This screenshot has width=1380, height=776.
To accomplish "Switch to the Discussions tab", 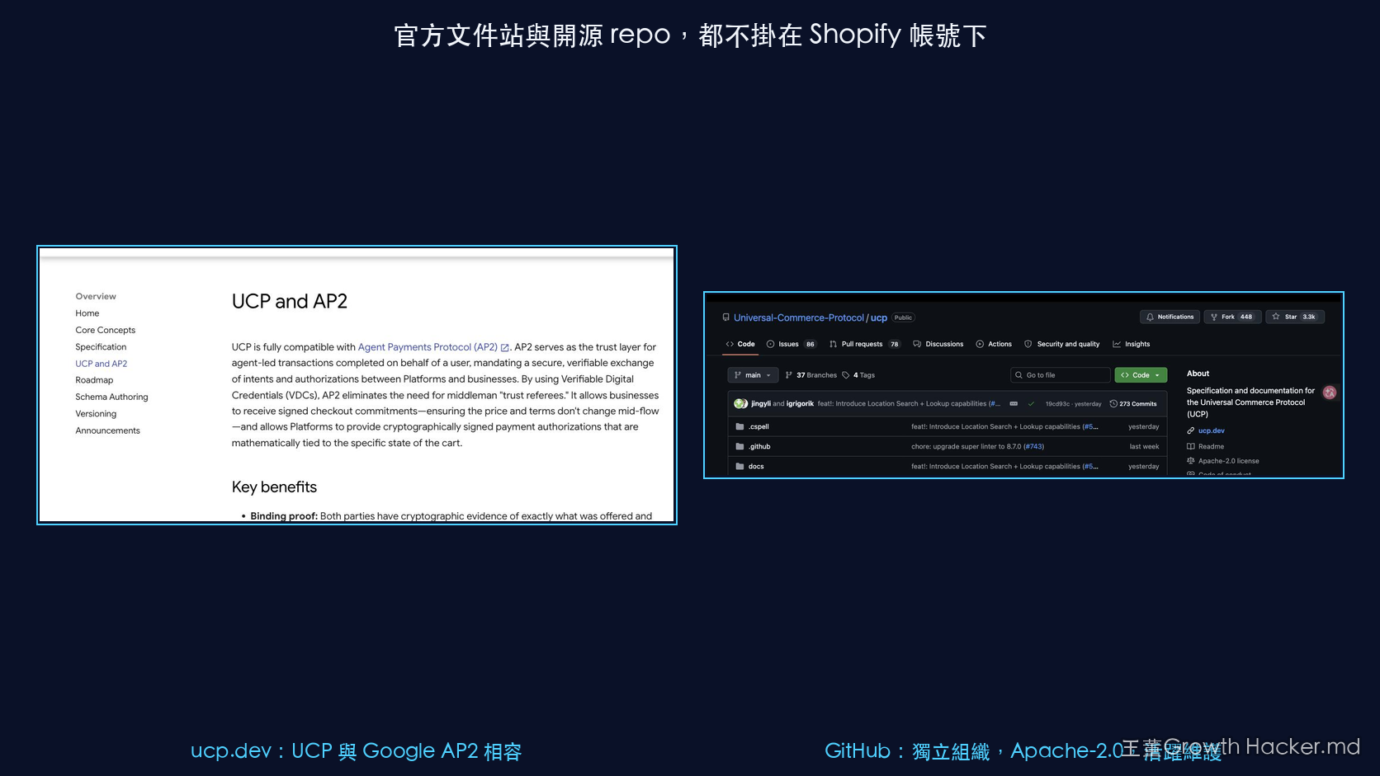I will click(938, 344).
